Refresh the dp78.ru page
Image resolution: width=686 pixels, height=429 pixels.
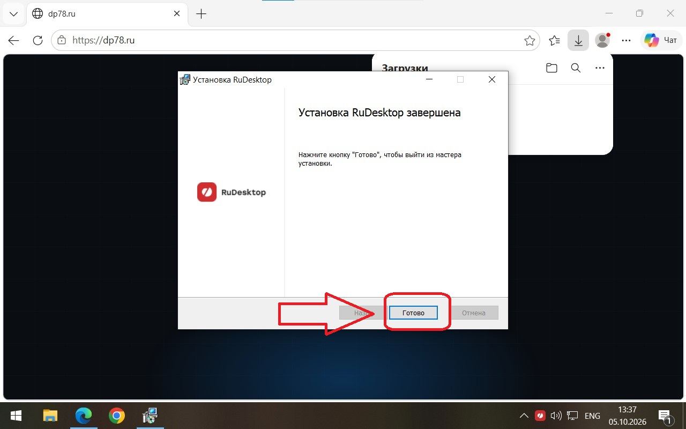(x=38, y=40)
